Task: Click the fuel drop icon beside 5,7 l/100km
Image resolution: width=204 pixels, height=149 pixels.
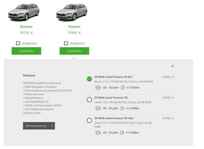Action: pyautogui.click(x=123, y=88)
